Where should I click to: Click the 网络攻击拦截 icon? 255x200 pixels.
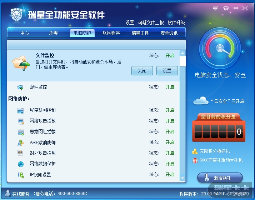(21, 121)
